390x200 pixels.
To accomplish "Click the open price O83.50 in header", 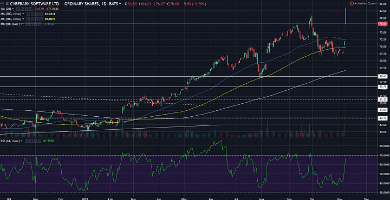I will [131, 4].
